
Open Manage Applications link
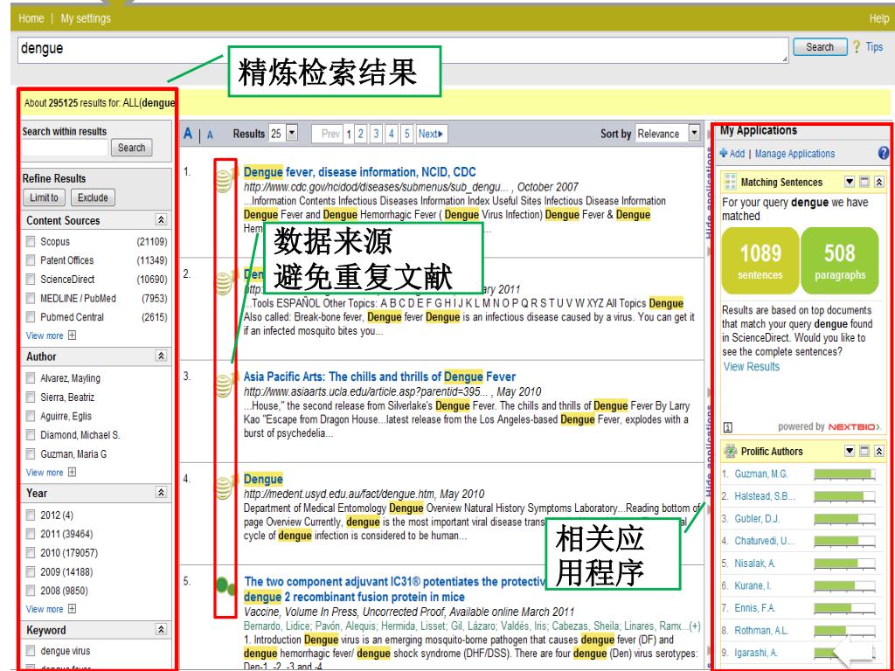click(794, 154)
